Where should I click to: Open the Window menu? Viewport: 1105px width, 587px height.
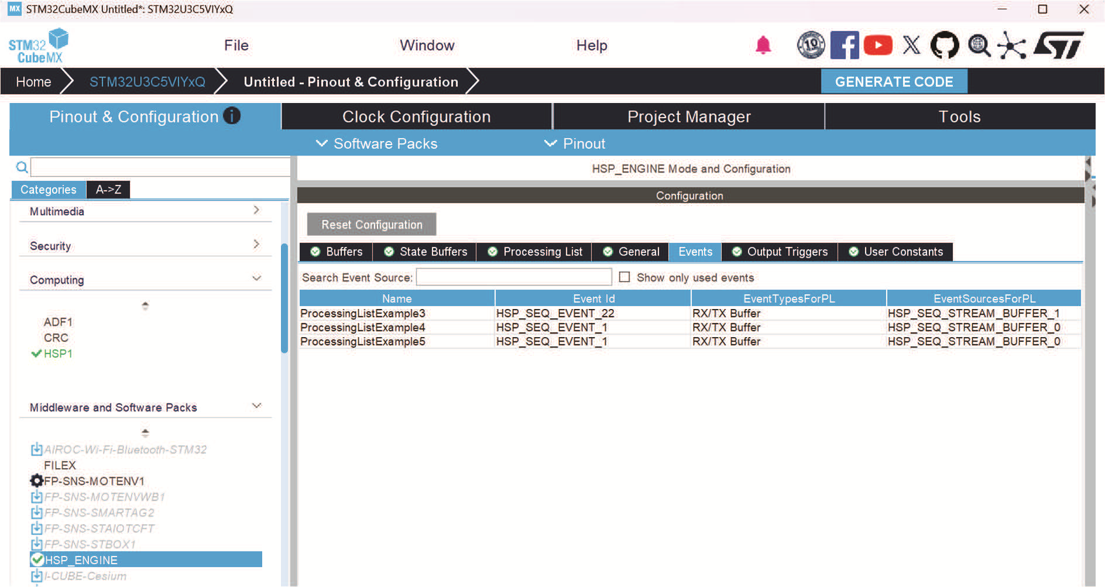point(427,45)
